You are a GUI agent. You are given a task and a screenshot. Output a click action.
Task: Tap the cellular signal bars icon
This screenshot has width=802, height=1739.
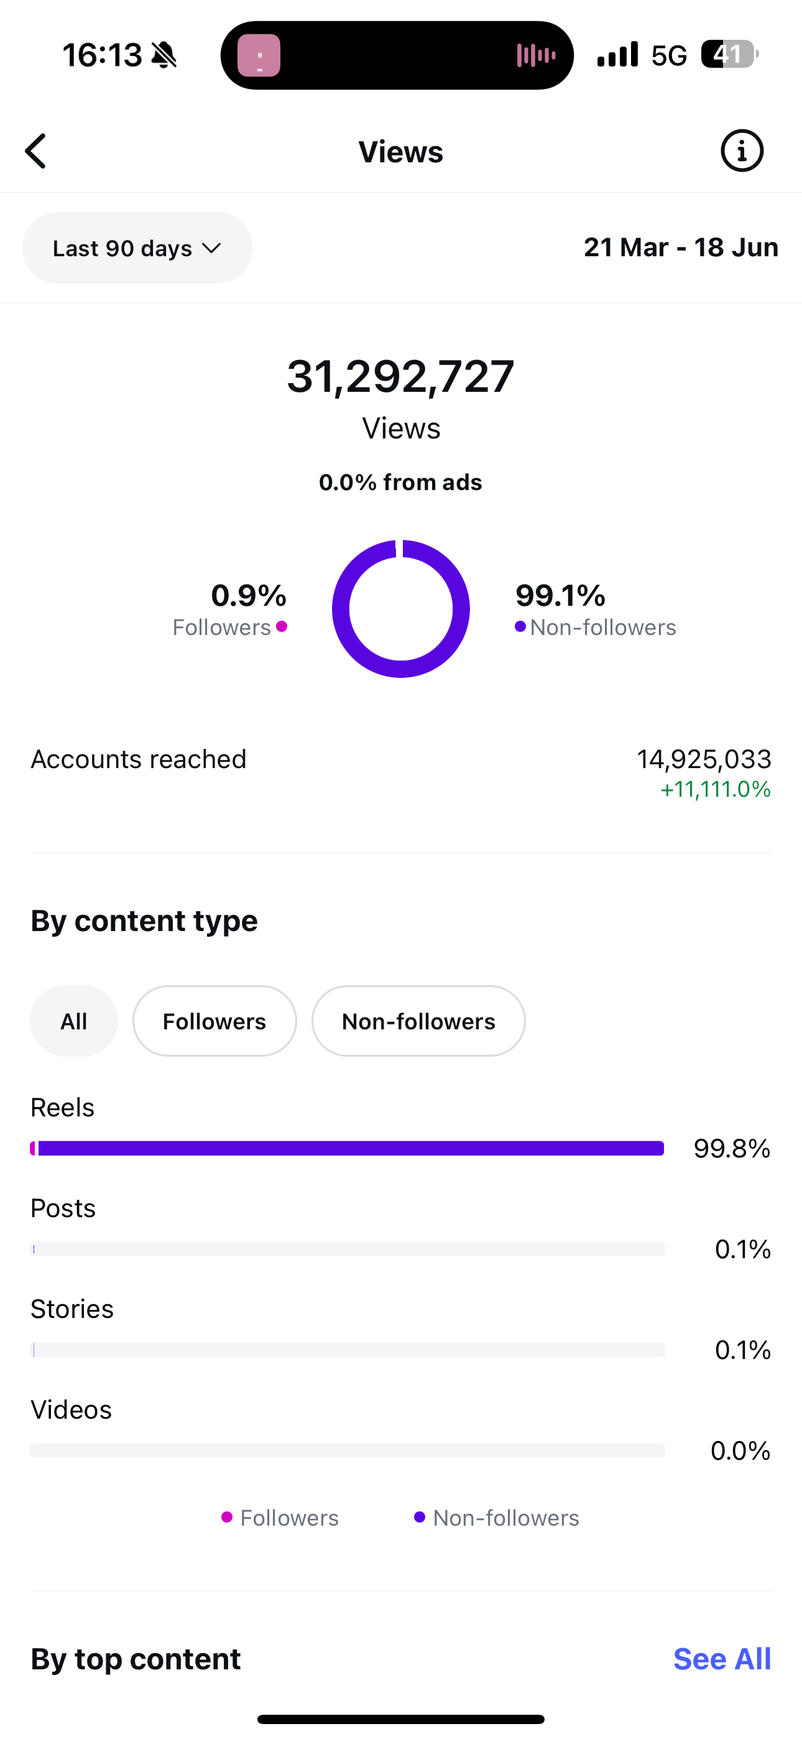tap(617, 55)
